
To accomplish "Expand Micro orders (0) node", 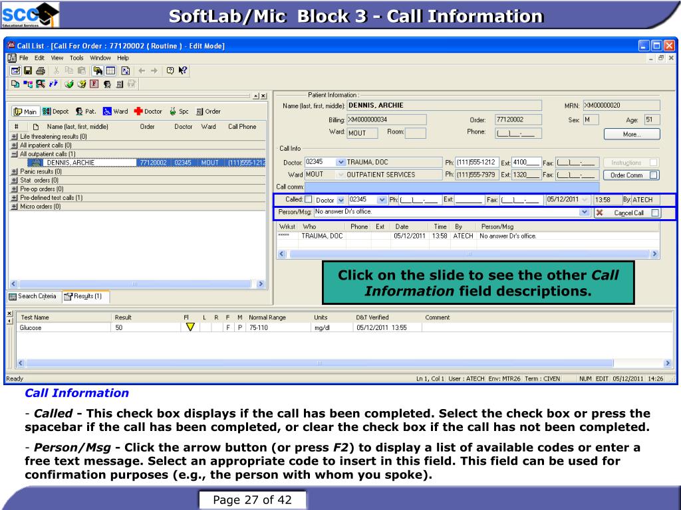I will (15, 207).
